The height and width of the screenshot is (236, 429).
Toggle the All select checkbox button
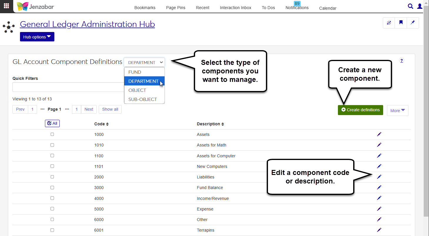[52, 124]
